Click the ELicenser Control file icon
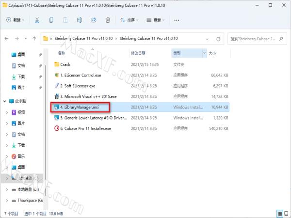 pyautogui.click(x=57, y=75)
